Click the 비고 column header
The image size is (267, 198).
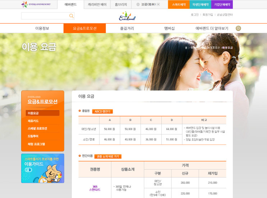204,120
